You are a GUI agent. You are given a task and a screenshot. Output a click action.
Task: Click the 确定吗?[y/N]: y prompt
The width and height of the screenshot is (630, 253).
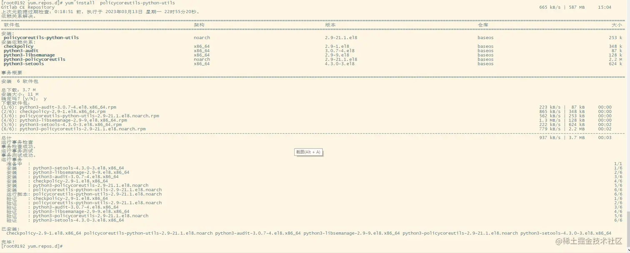[x=24, y=99]
